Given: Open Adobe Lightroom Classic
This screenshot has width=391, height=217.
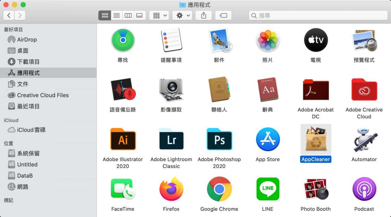Looking at the screenshot, I should pyautogui.click(x=171, y=140).
